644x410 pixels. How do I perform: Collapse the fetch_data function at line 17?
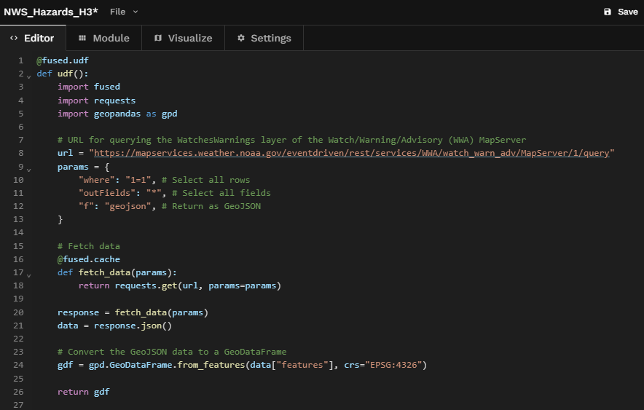pyautogui.click(x=29, y=275)
